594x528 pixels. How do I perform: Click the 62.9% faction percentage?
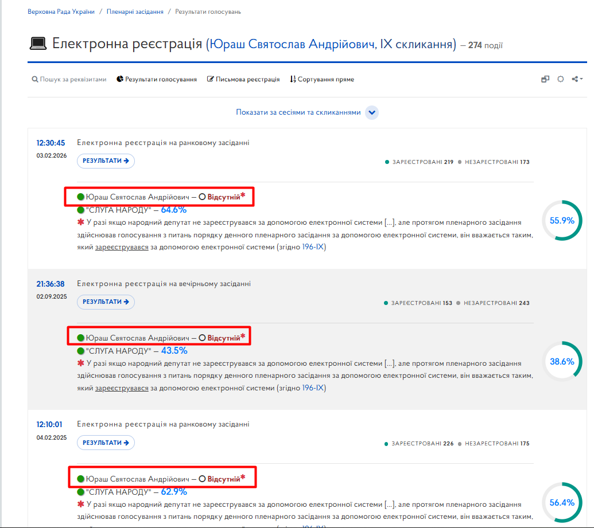pos(174,492)
